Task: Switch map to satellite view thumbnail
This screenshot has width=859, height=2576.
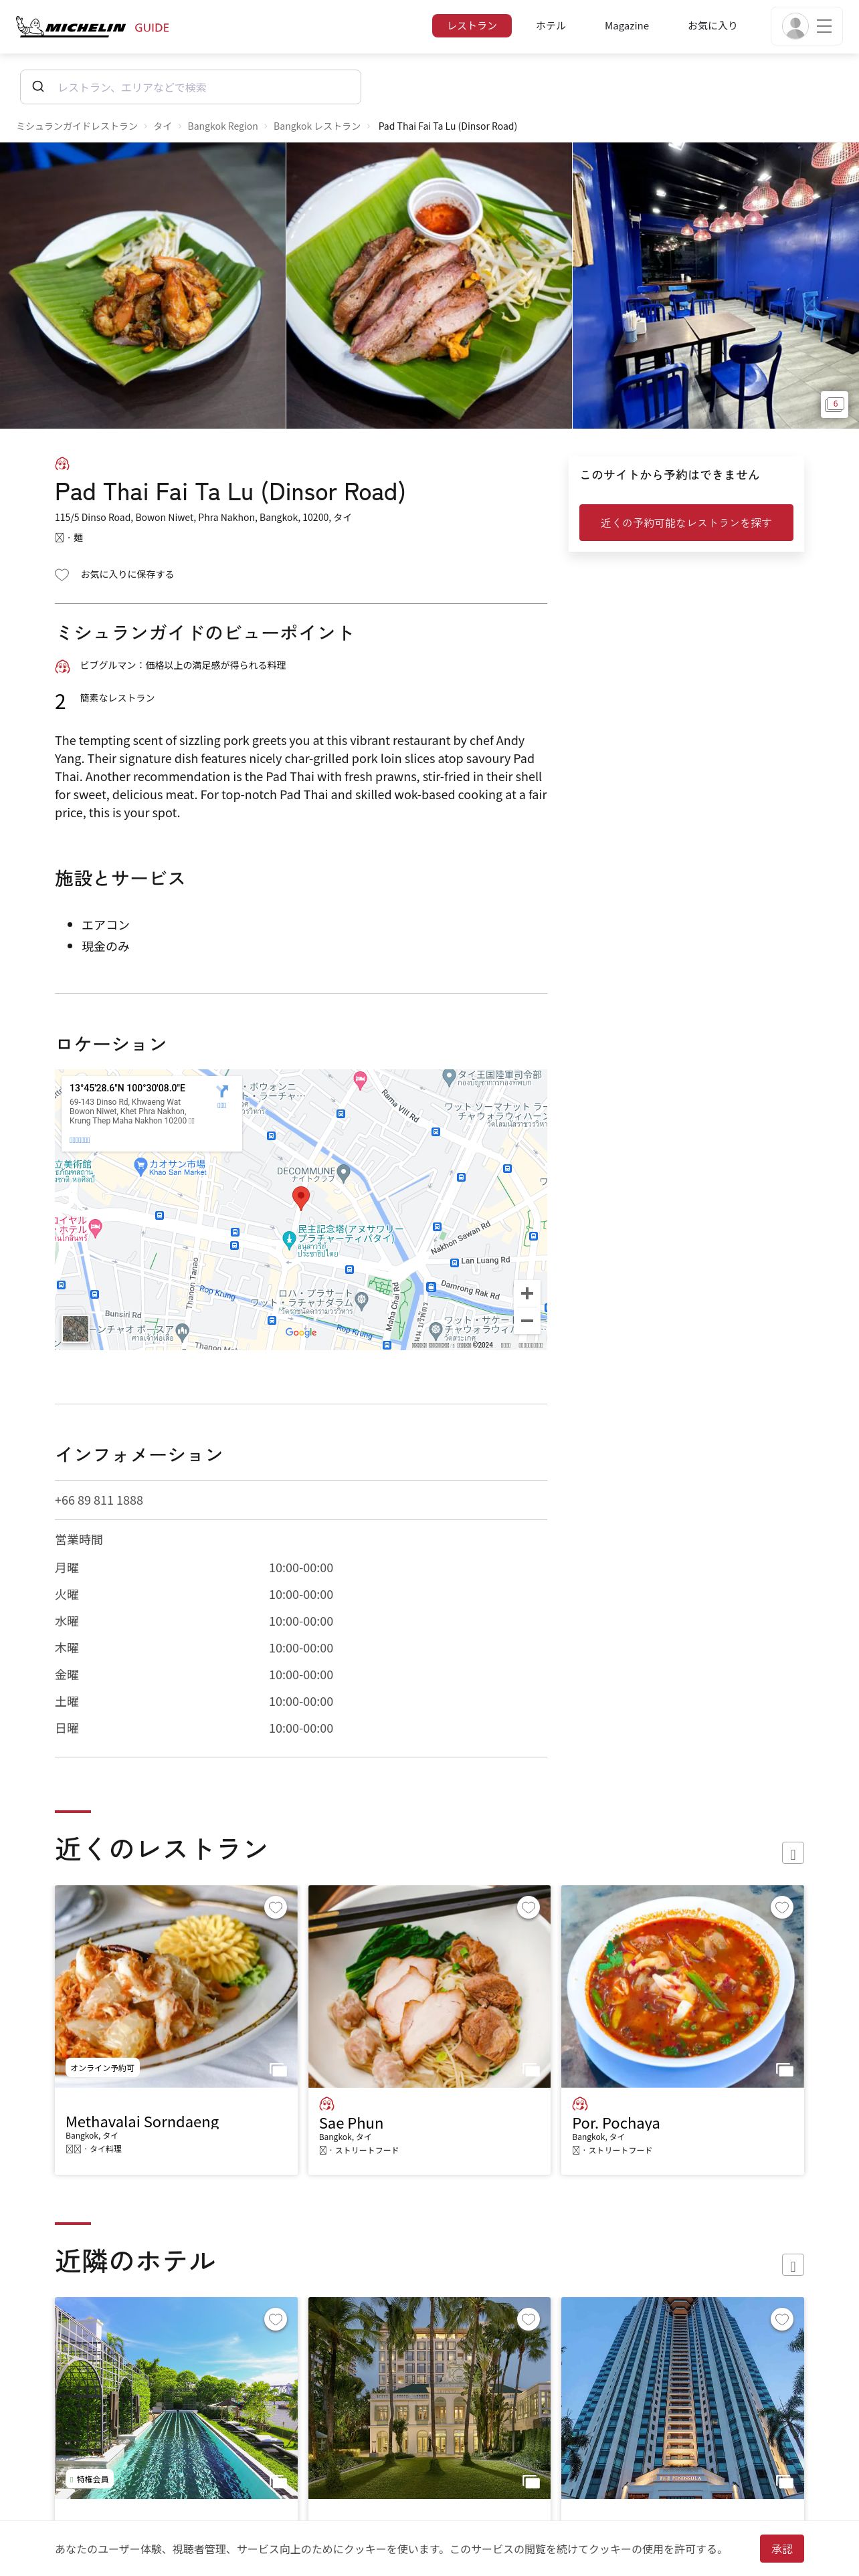Action: click(x=75, y=1328)
